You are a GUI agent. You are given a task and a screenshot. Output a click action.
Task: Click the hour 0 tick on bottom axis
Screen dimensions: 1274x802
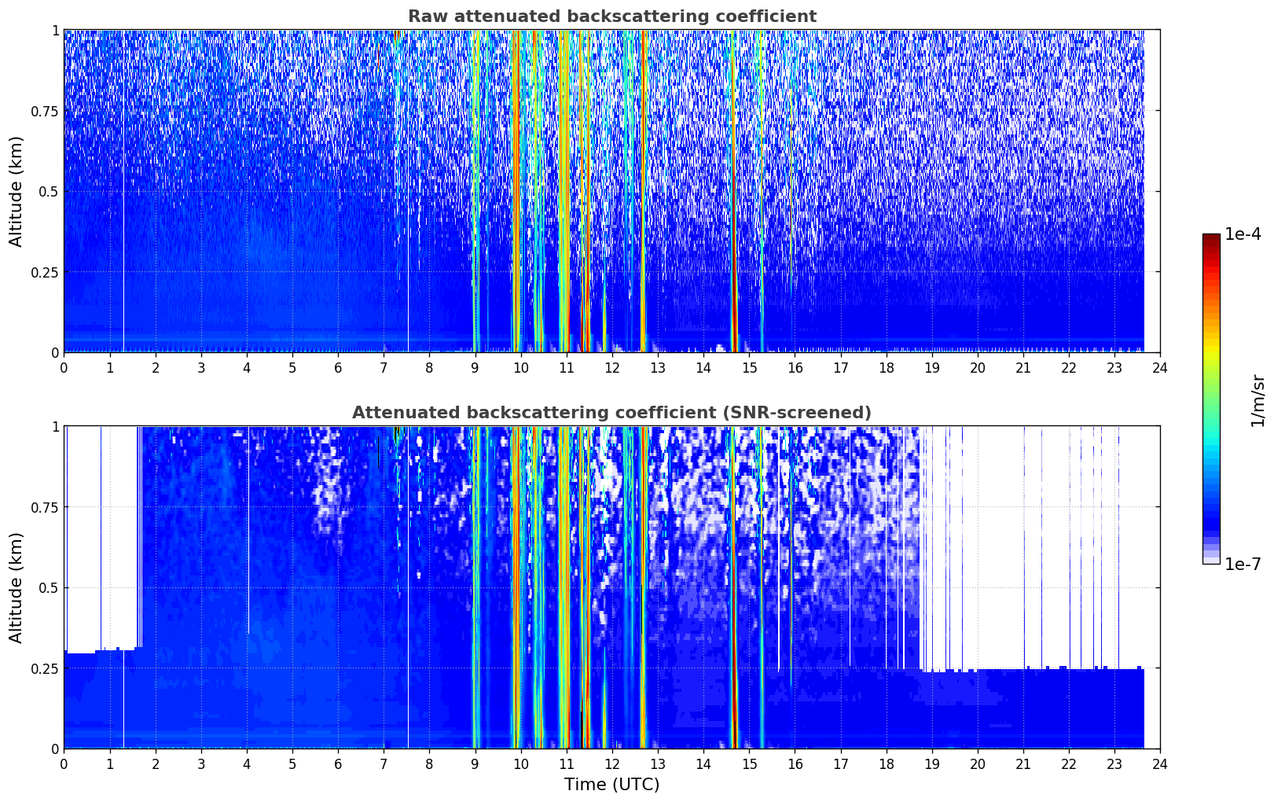click(64, 764)
